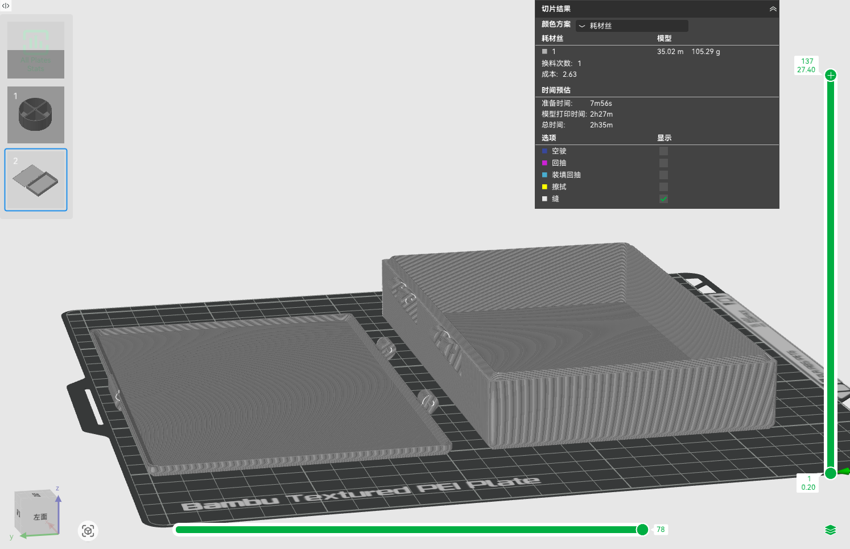Toggle the perspective view cube icon
The height and width of the screenshot is (549, 850).
tap(88, 531)
